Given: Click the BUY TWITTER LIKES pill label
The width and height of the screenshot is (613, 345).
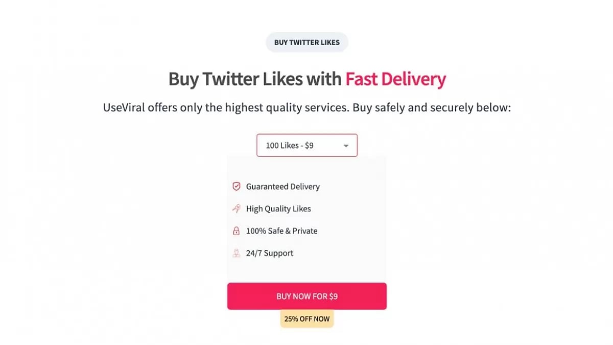Looking at the screenshot, I should click(306, 42).
